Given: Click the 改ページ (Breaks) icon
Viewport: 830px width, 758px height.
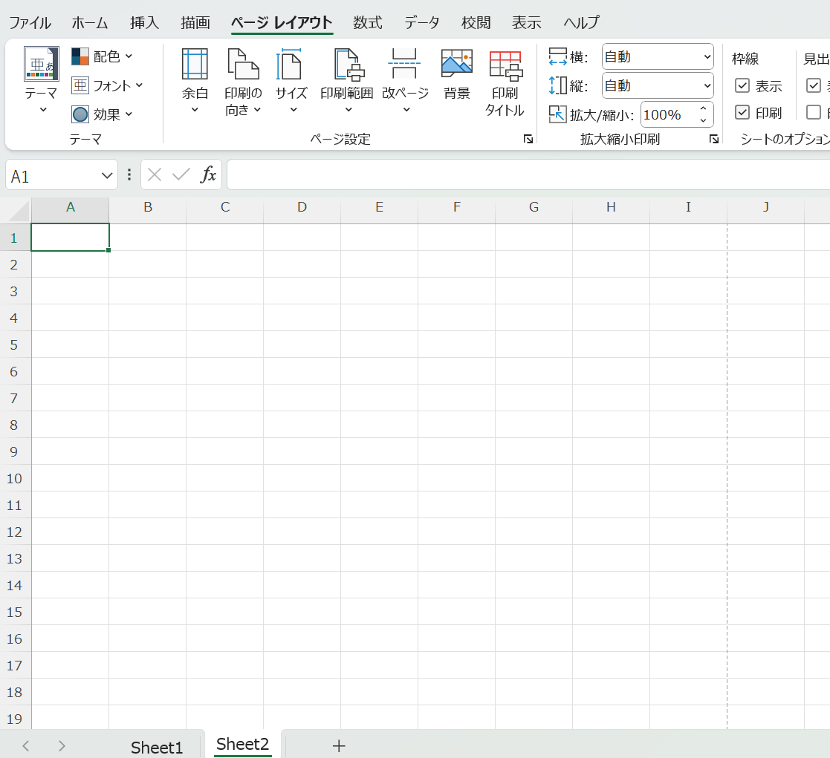Looking at the screenshot, I should 405,65.
